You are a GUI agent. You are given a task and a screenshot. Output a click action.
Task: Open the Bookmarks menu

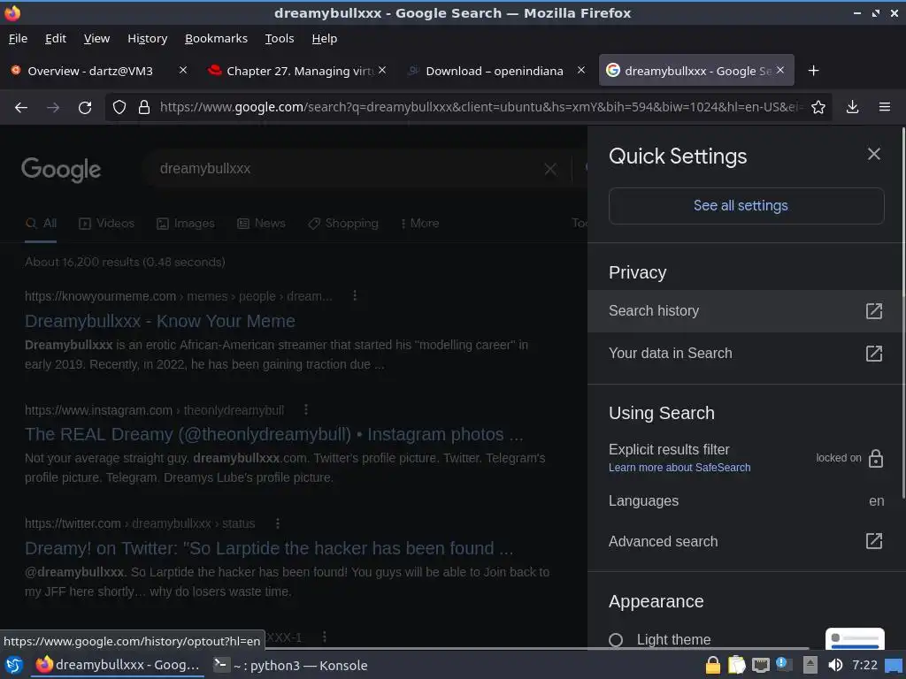[216, 39]
